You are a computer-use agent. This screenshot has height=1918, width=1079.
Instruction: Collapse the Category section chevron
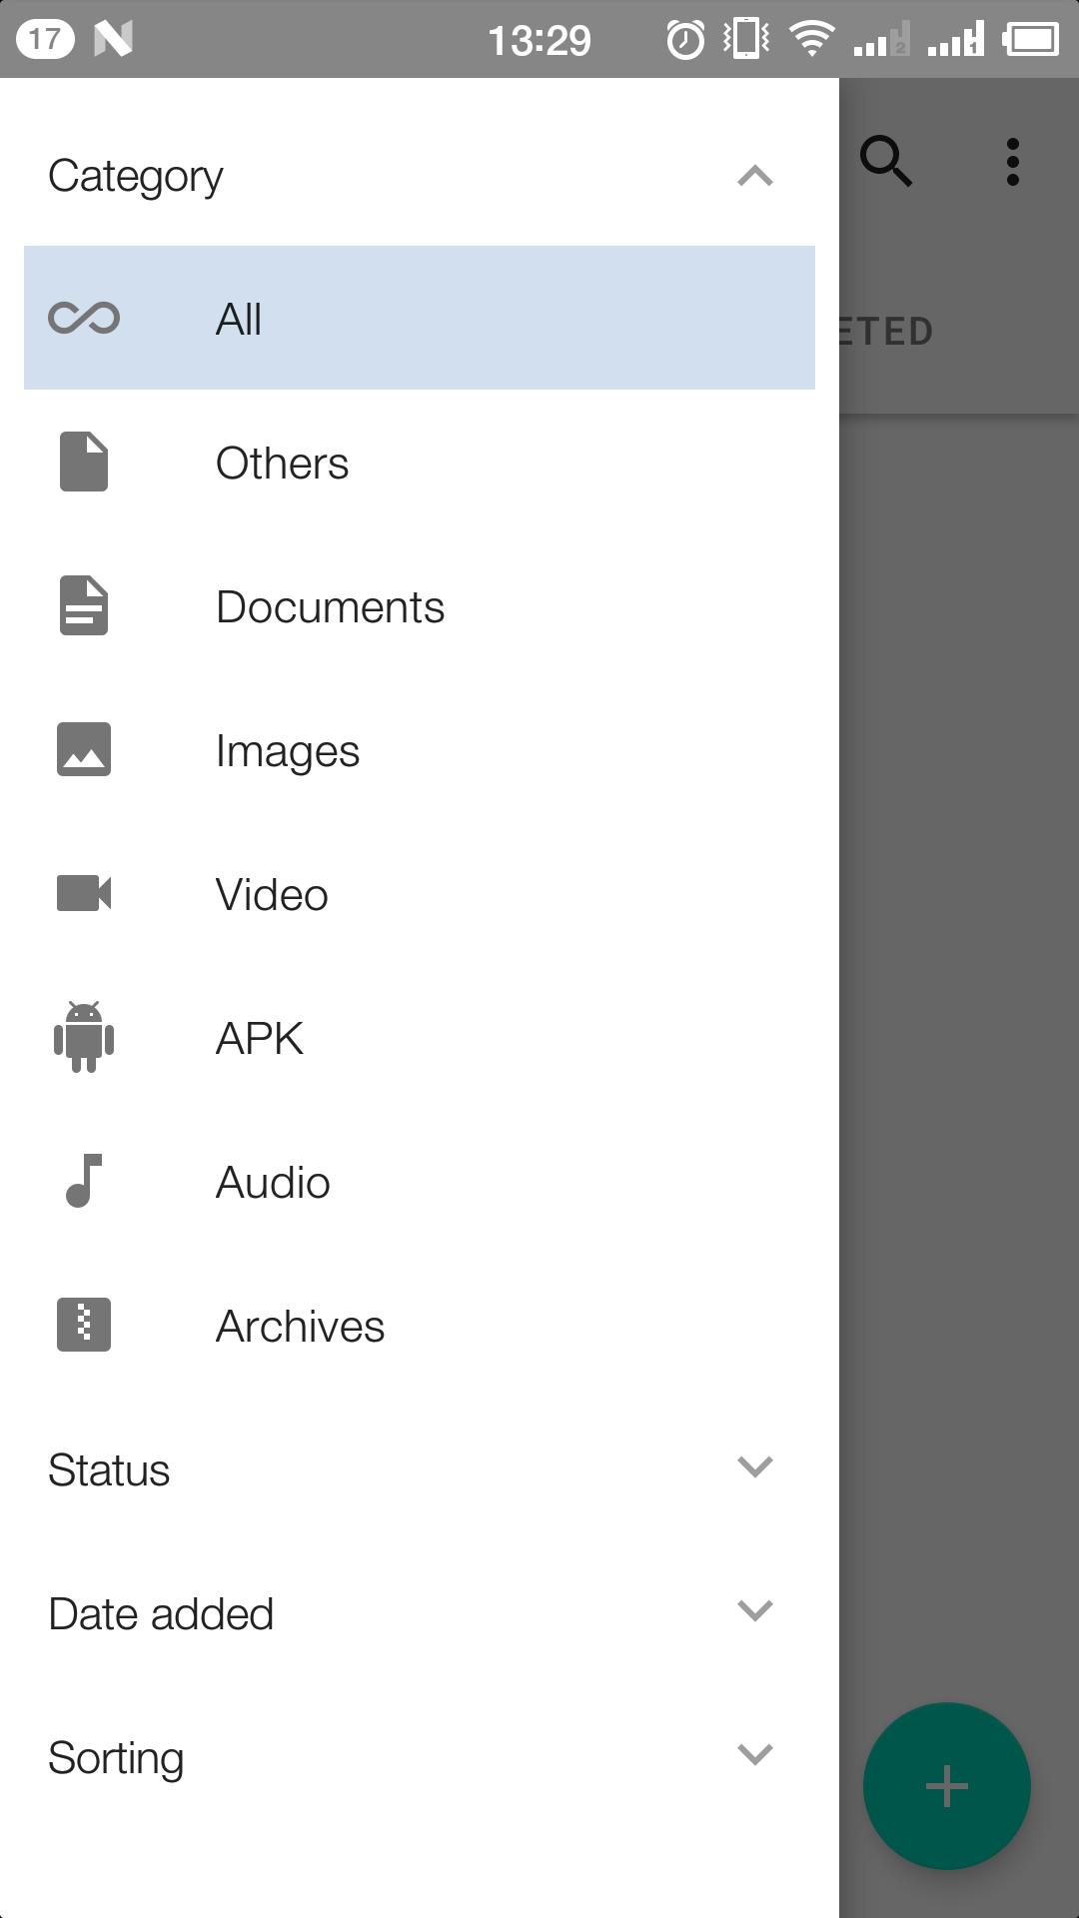[x=755, y=177]
